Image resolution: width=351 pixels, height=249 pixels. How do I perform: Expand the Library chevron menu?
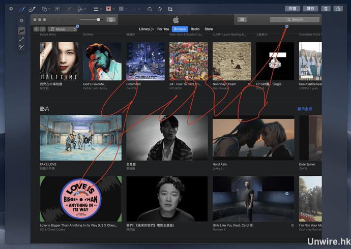[153, 29]
